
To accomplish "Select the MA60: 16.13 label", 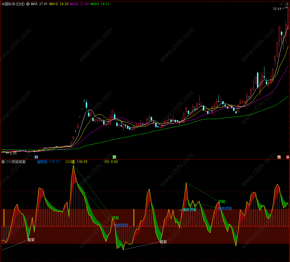I will pyautogui.click(x=100, y=4).
